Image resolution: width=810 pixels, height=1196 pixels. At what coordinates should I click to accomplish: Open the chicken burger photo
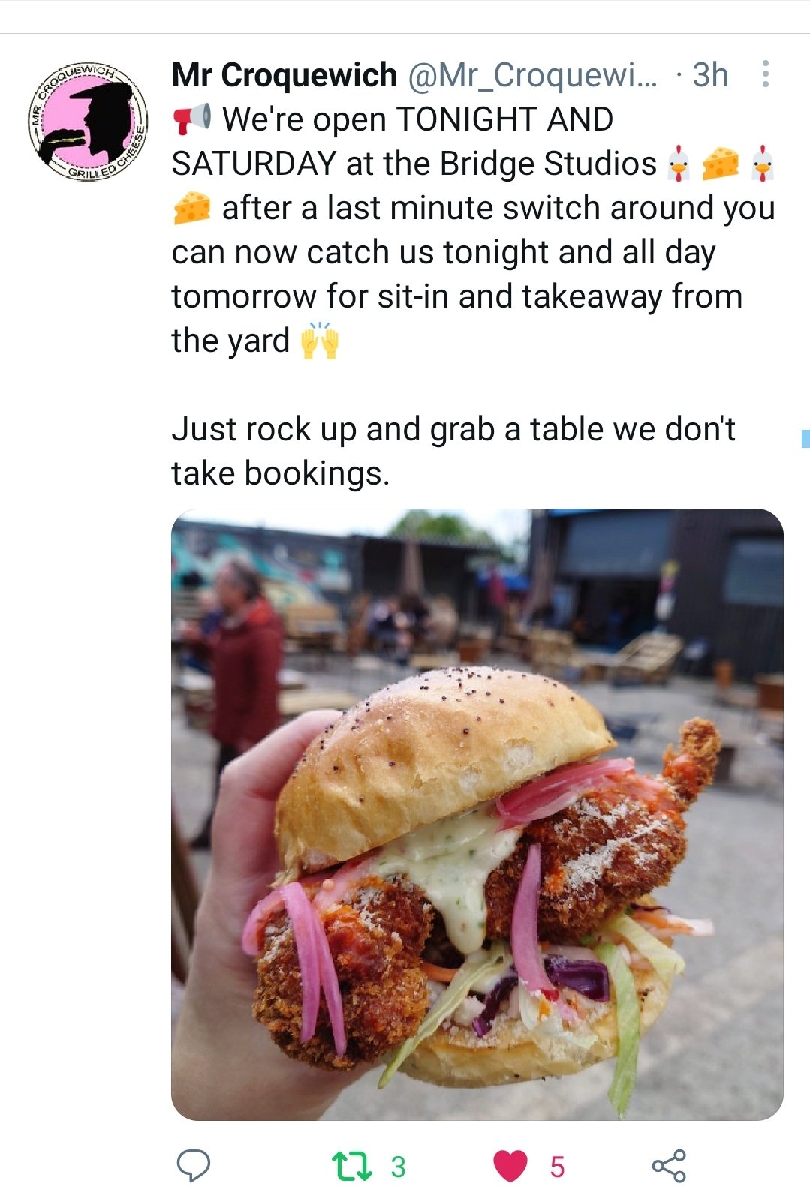pos(477,815)
